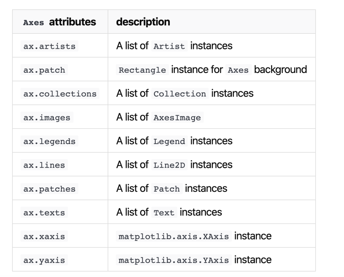Screen dimensions: 344x277
Task: Select the ax.patches attribute cell
Action: [49, 189]
